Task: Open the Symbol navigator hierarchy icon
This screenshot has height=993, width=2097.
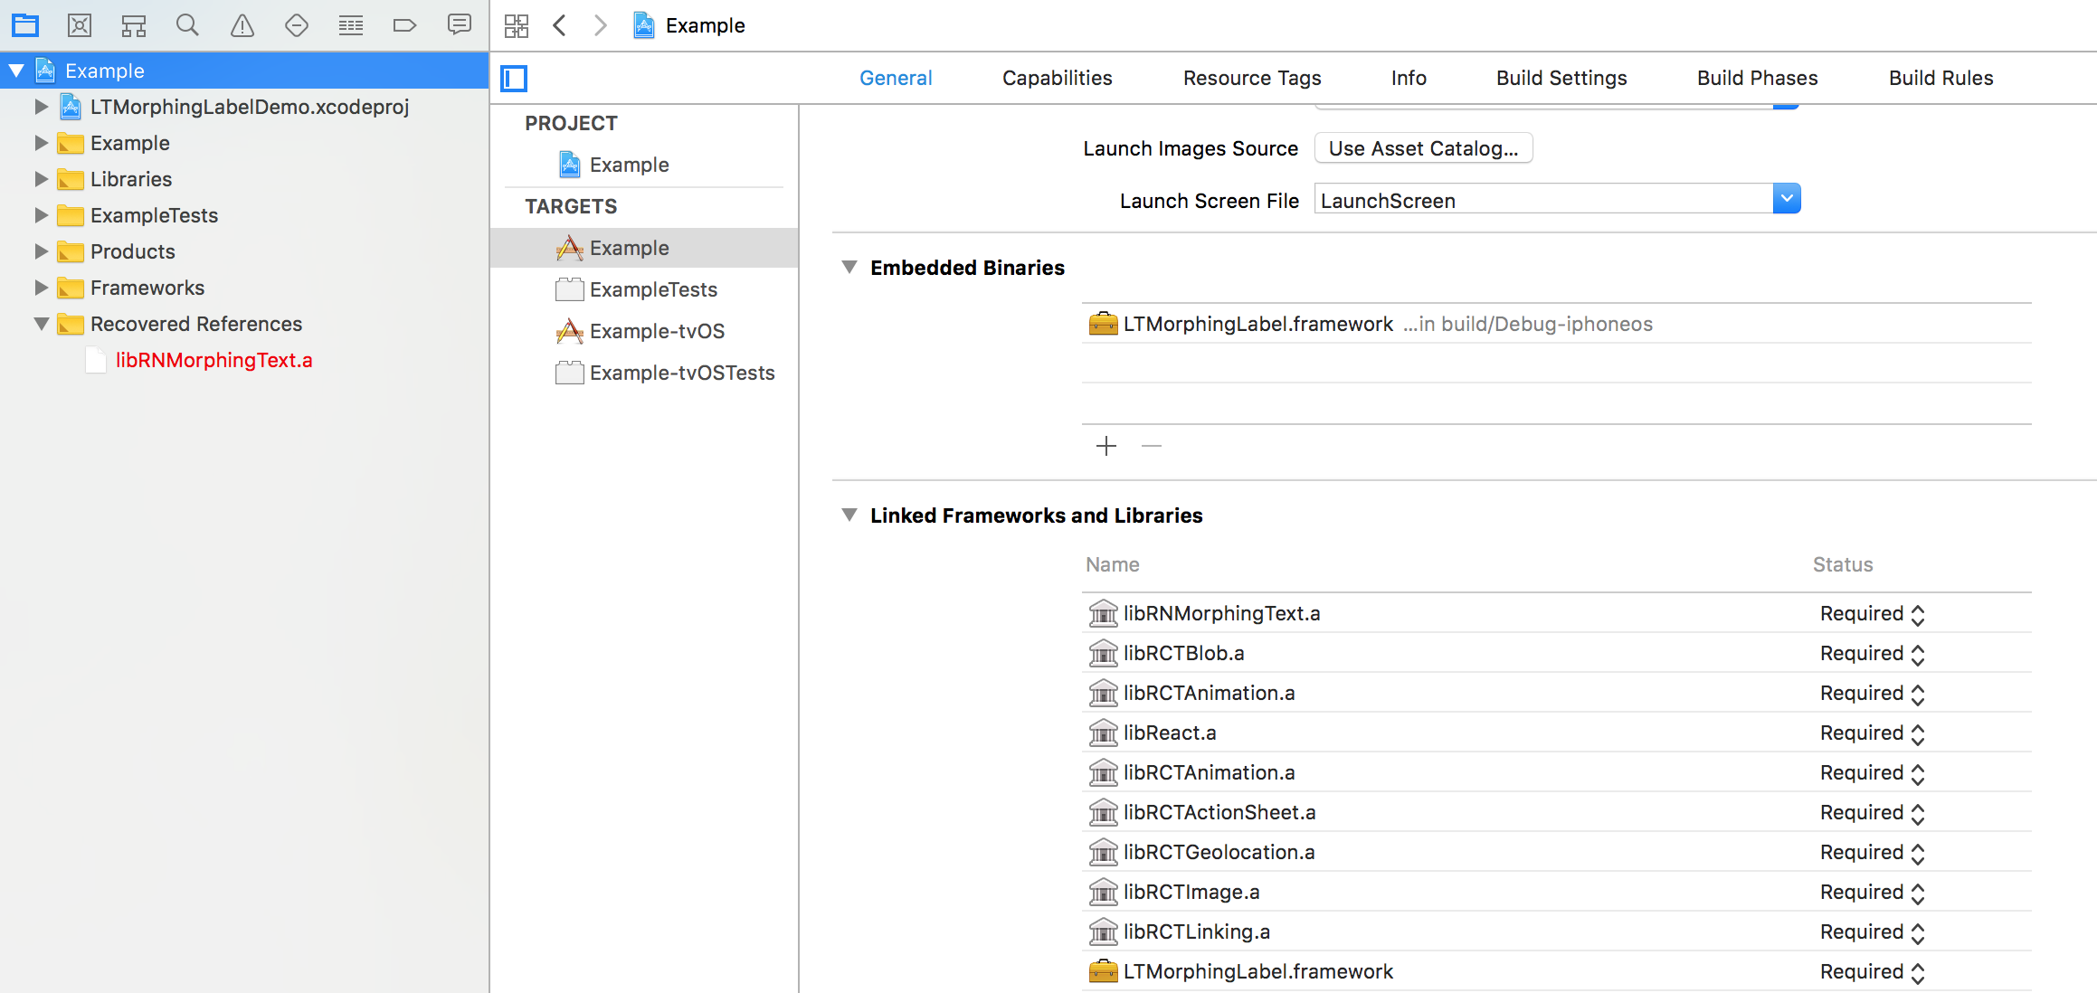Action: pyautogui.click(x=134, y=25)
